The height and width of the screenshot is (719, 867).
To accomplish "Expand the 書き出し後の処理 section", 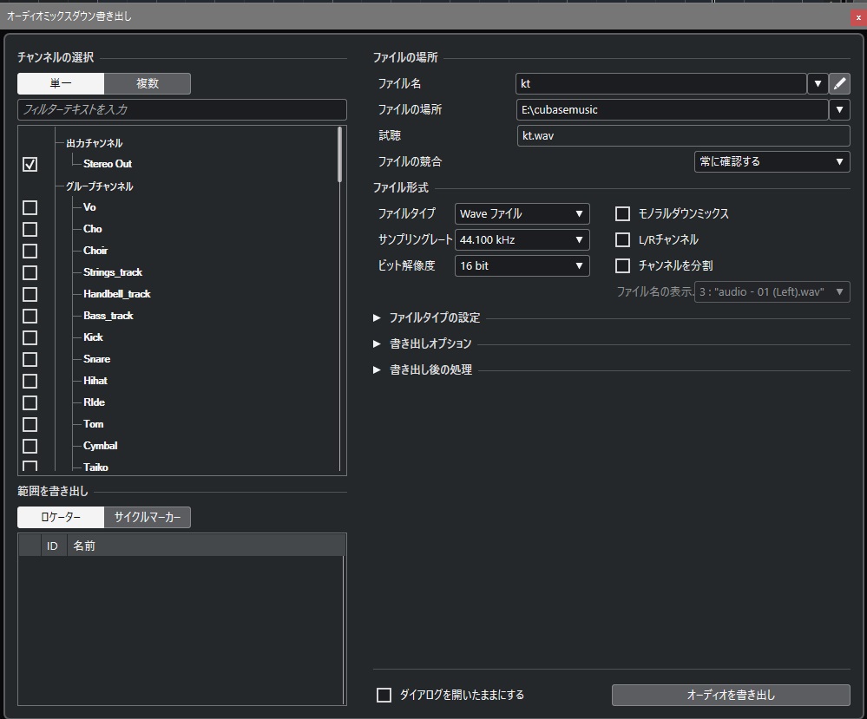I will coord(377,369).
